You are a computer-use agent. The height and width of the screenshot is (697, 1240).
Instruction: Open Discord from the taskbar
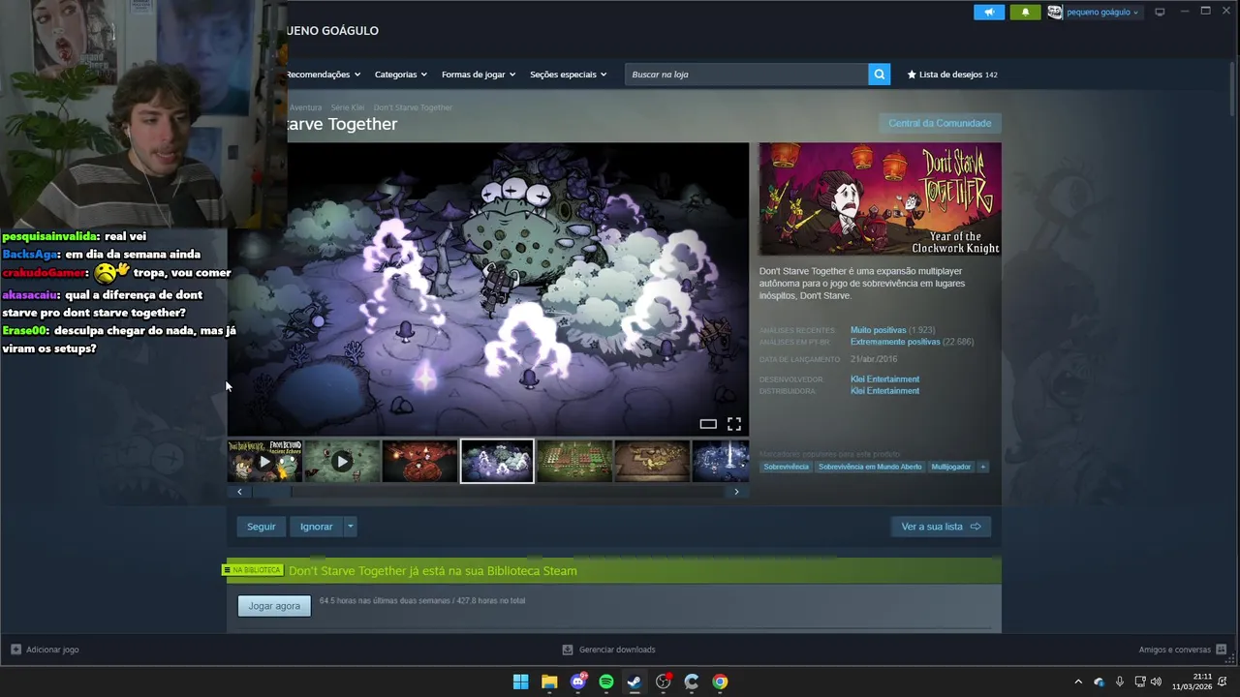(x=578, y=682)
